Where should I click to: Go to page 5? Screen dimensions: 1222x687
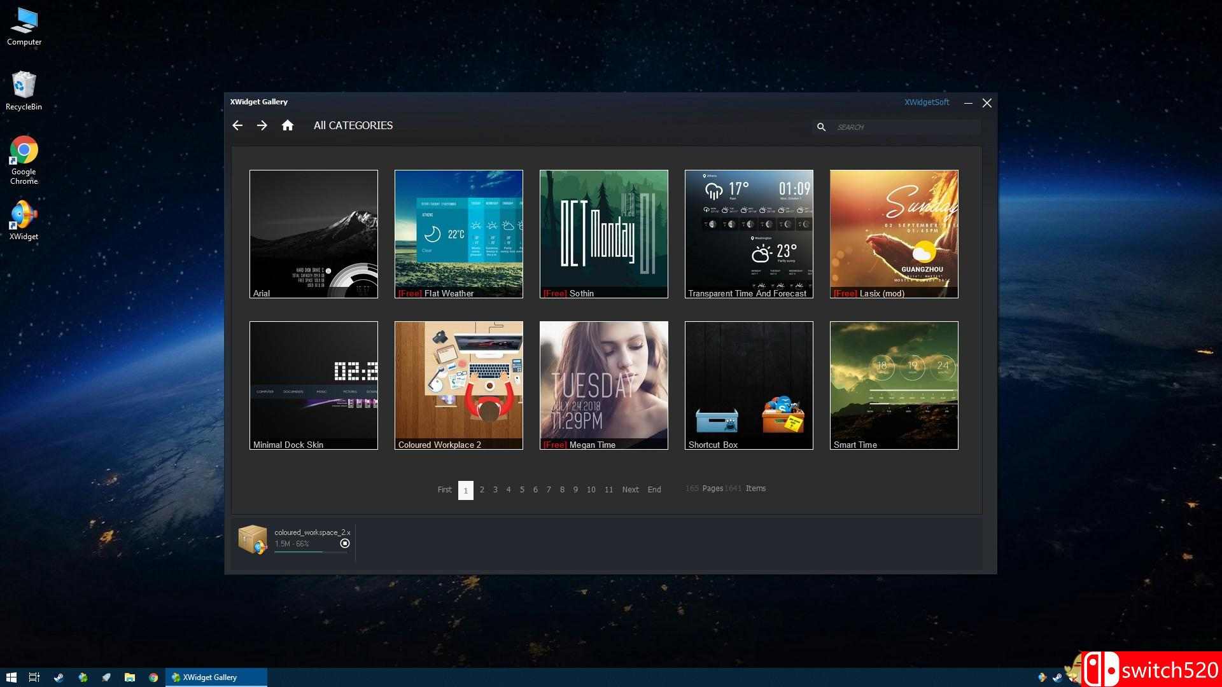pyautogui.click(x=522, y=490)
